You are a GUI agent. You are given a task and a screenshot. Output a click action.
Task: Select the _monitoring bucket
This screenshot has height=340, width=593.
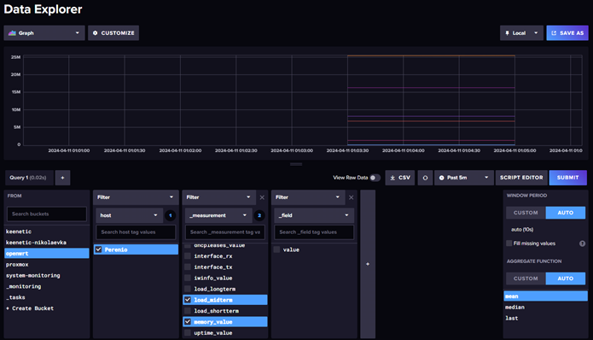click(x=47, y=286)
